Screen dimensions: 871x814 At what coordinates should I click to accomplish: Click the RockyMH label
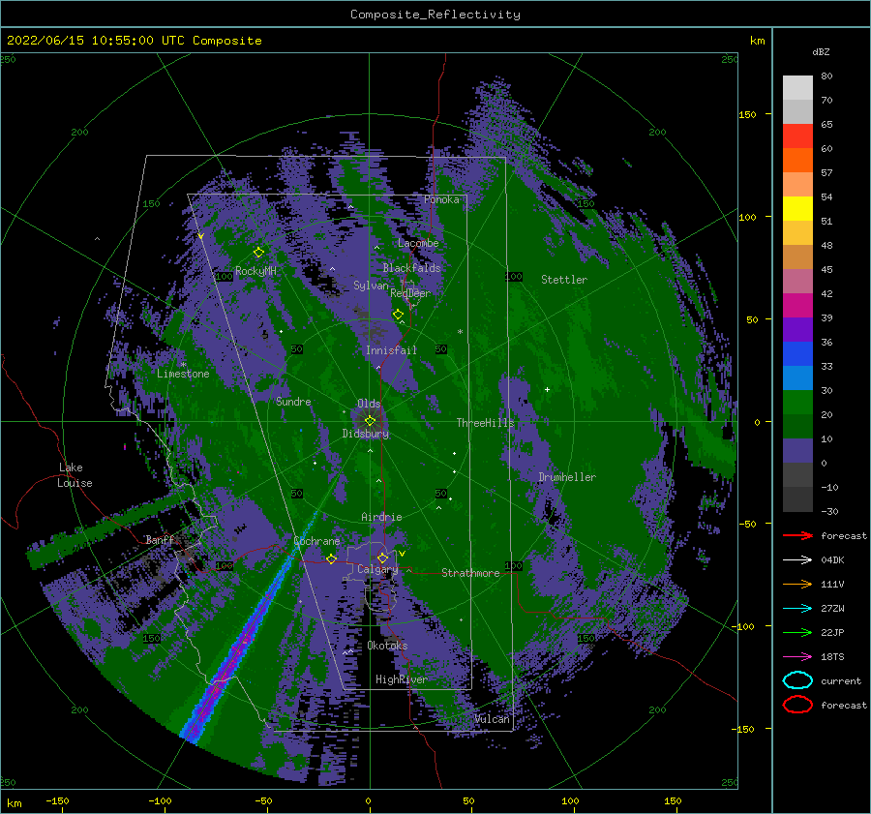(x=255, y=271)
